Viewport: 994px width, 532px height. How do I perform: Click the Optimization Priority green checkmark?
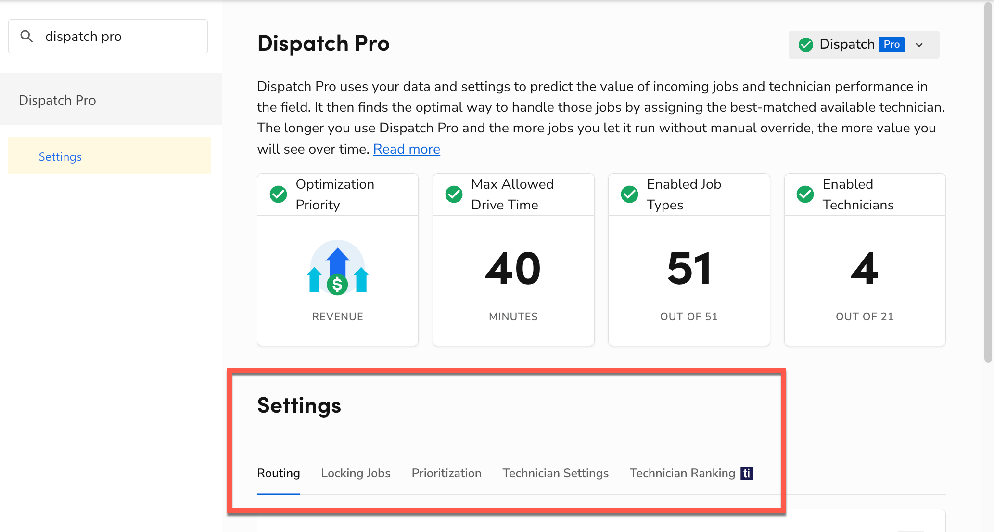tap(278, 195)
